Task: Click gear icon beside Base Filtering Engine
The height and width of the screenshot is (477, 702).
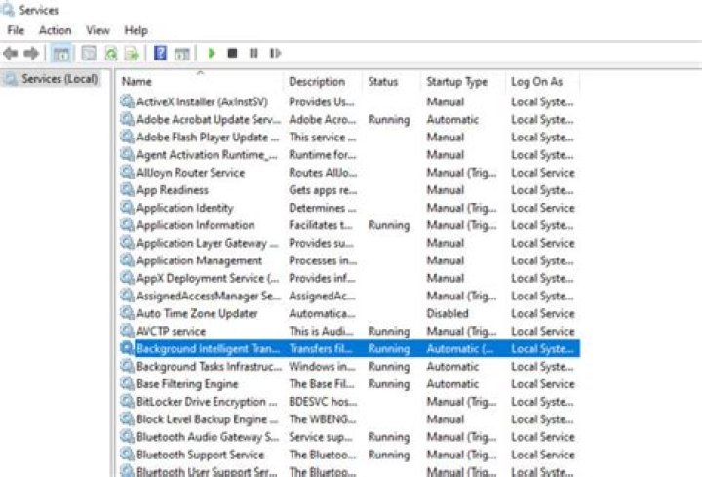Action: [x=127, y=383]
